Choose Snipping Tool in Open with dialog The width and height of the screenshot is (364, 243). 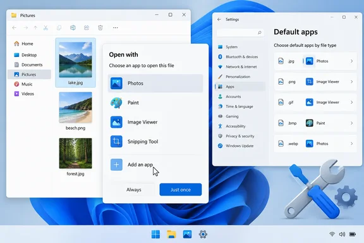155,141
